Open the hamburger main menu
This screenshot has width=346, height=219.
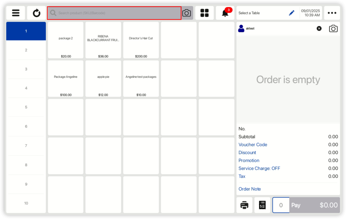click(16, 13)
